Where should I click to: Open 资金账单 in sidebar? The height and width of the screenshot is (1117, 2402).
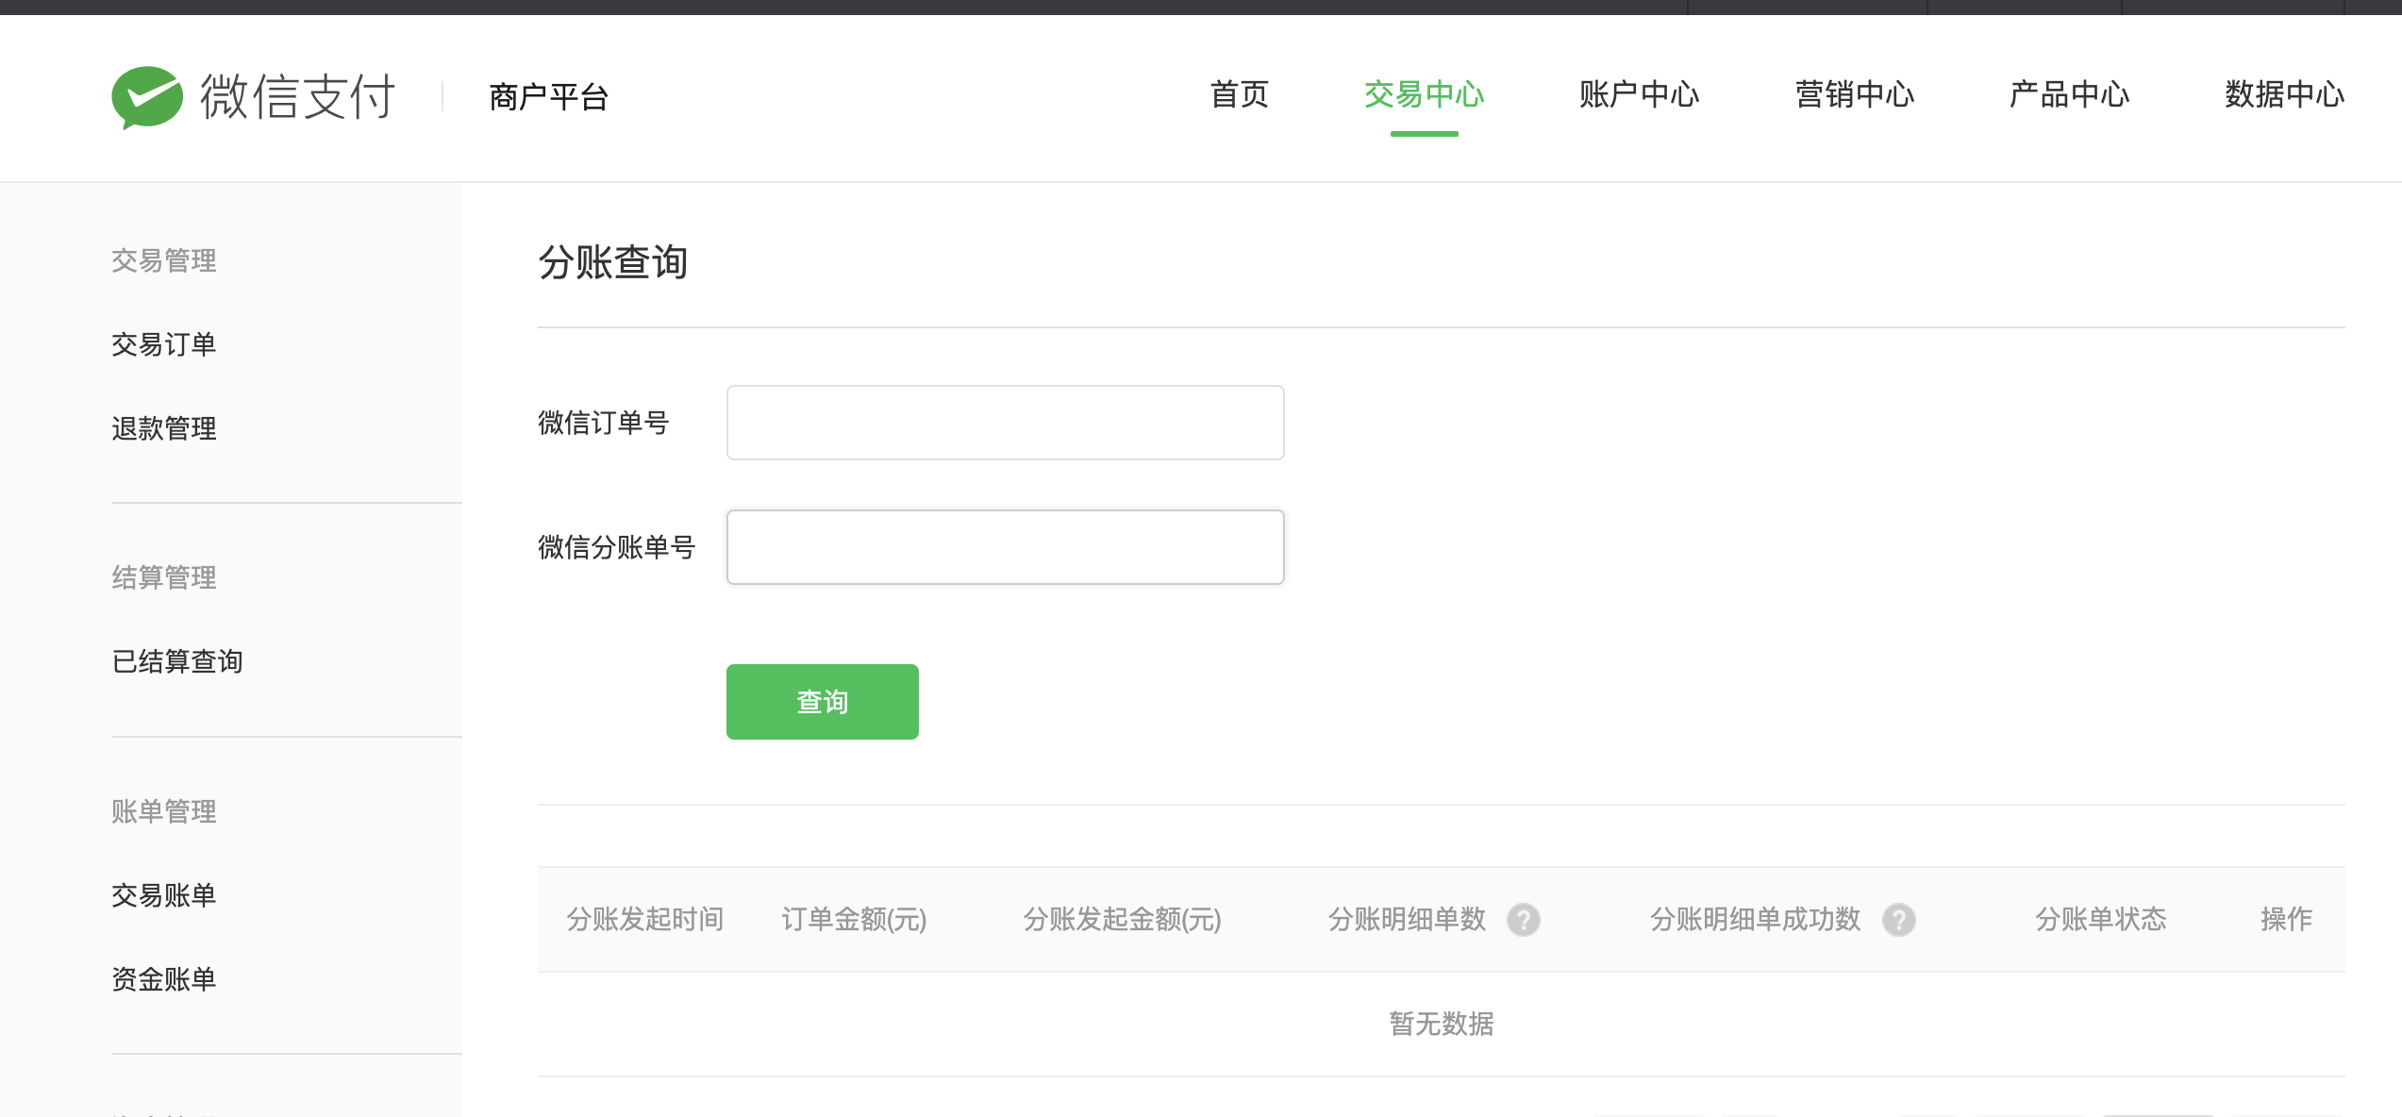pyautogui.click(x=164, y=979)
